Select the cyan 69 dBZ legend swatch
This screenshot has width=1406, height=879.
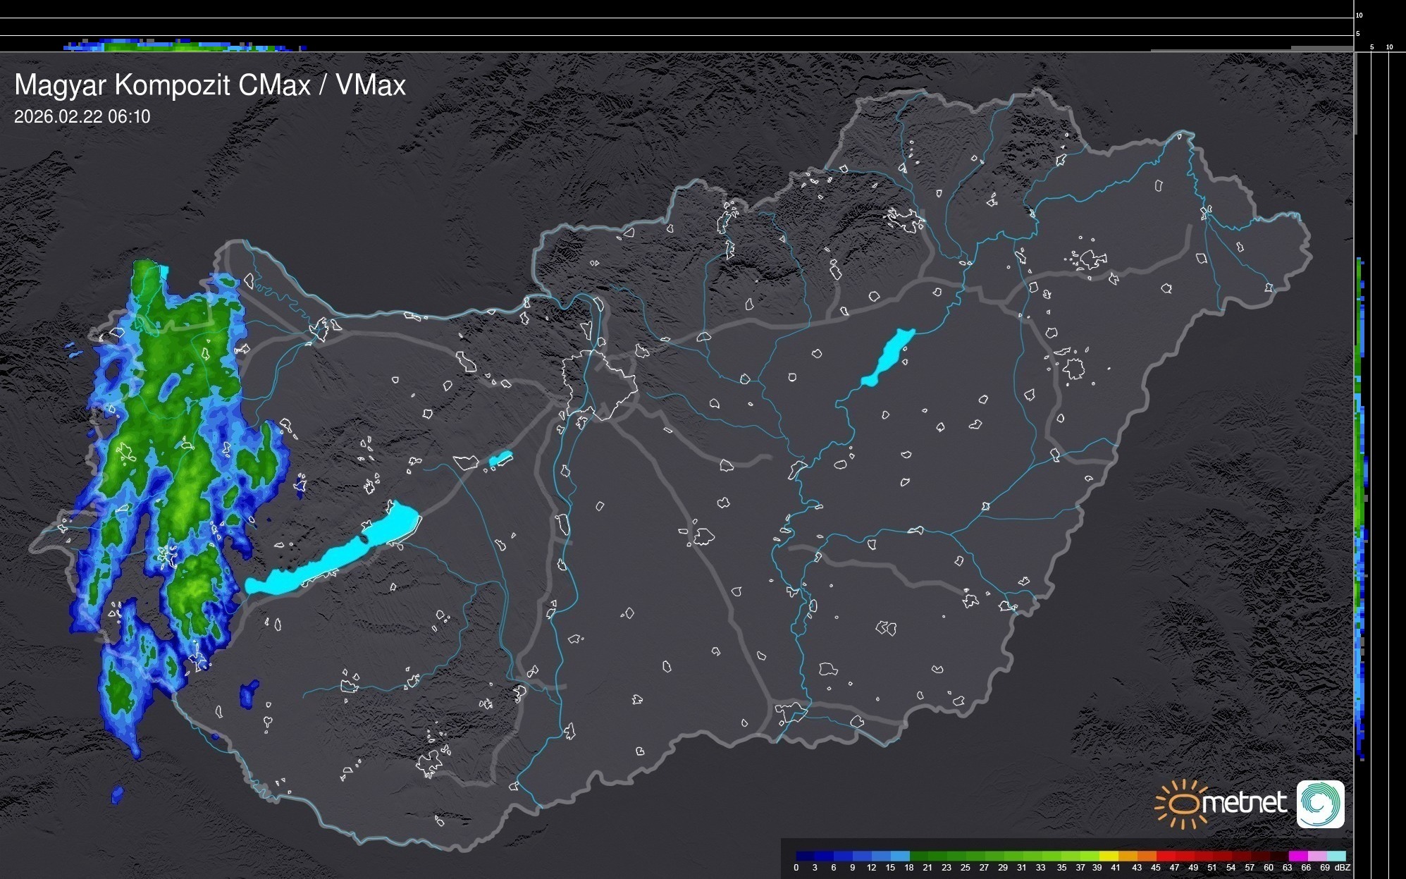(x=1336, y=856)
